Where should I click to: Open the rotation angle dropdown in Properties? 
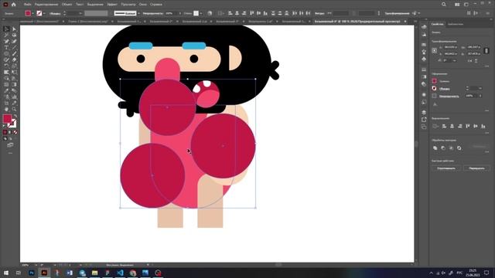(454, 60)
